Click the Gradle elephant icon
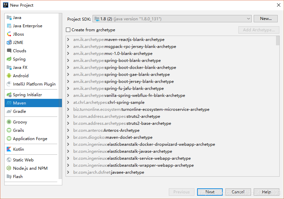Screen dimensions: 284x199 click(x=9, y=111)
